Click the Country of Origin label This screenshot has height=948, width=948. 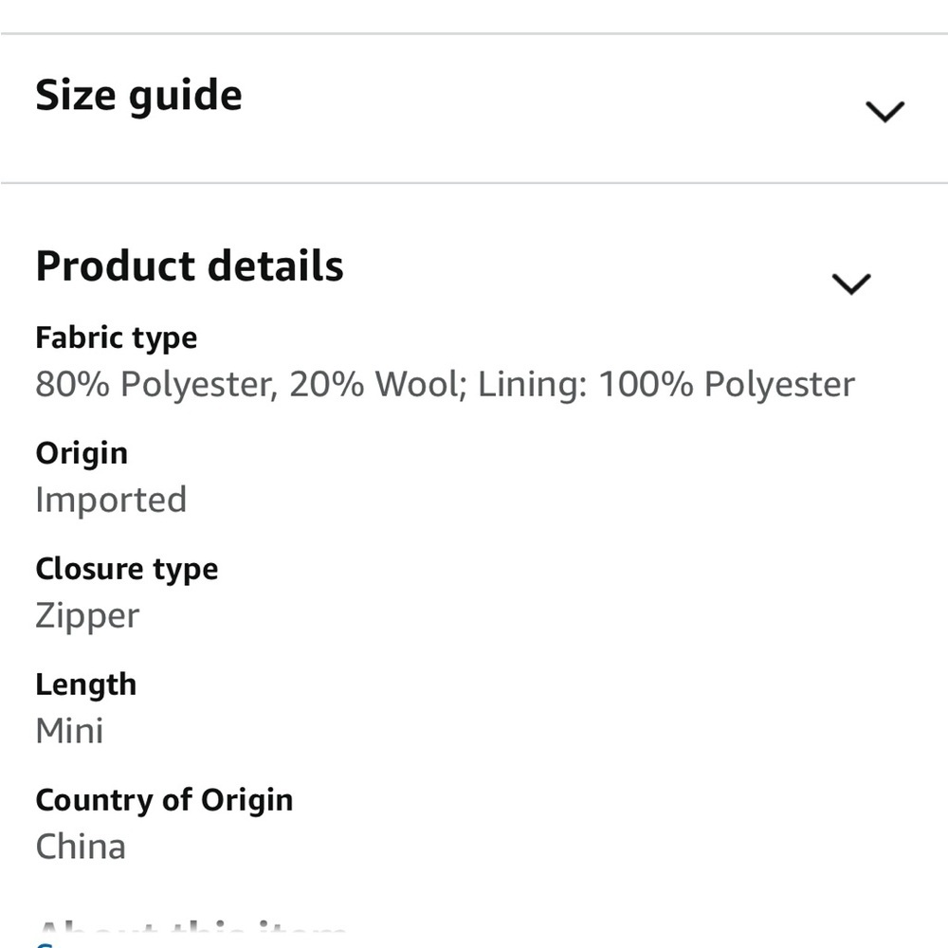coord(164,800)
